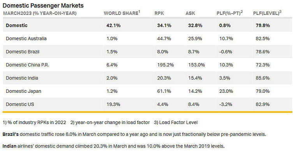
Task: Click the ASK column header
Action: click(190, 13)
